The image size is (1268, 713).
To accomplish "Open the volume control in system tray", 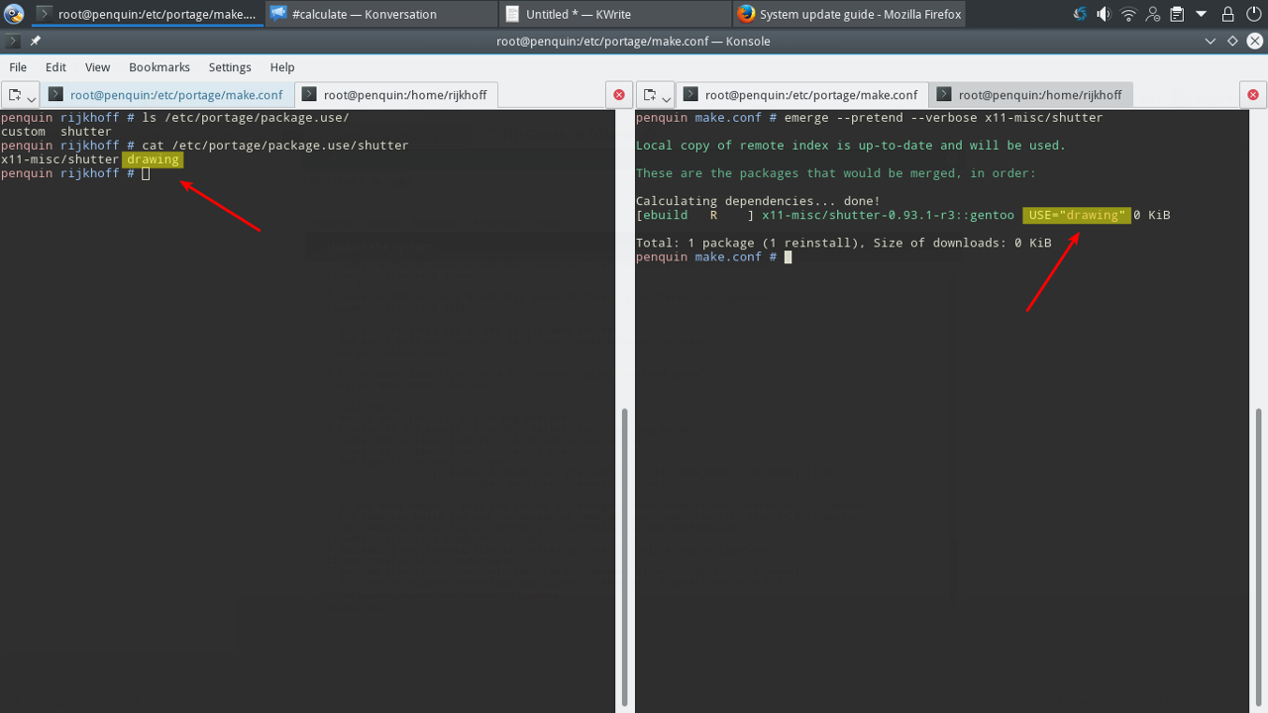I will coord(1104,14).
